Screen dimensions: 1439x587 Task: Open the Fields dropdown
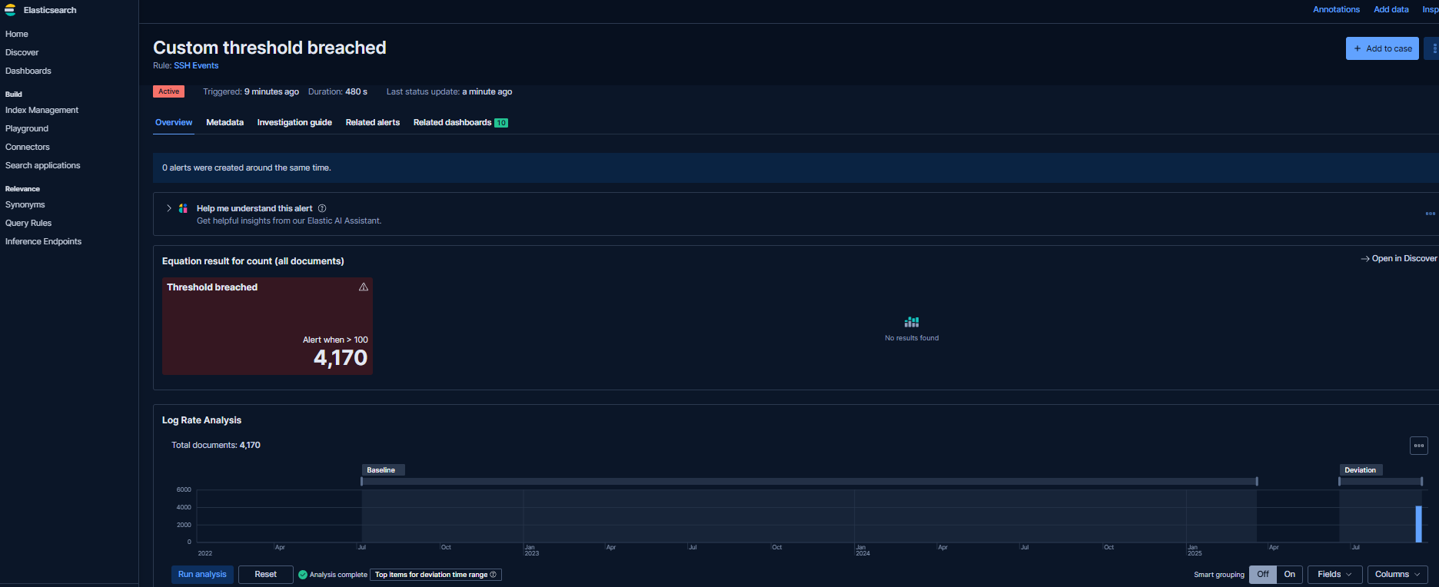click(1334, 575)
